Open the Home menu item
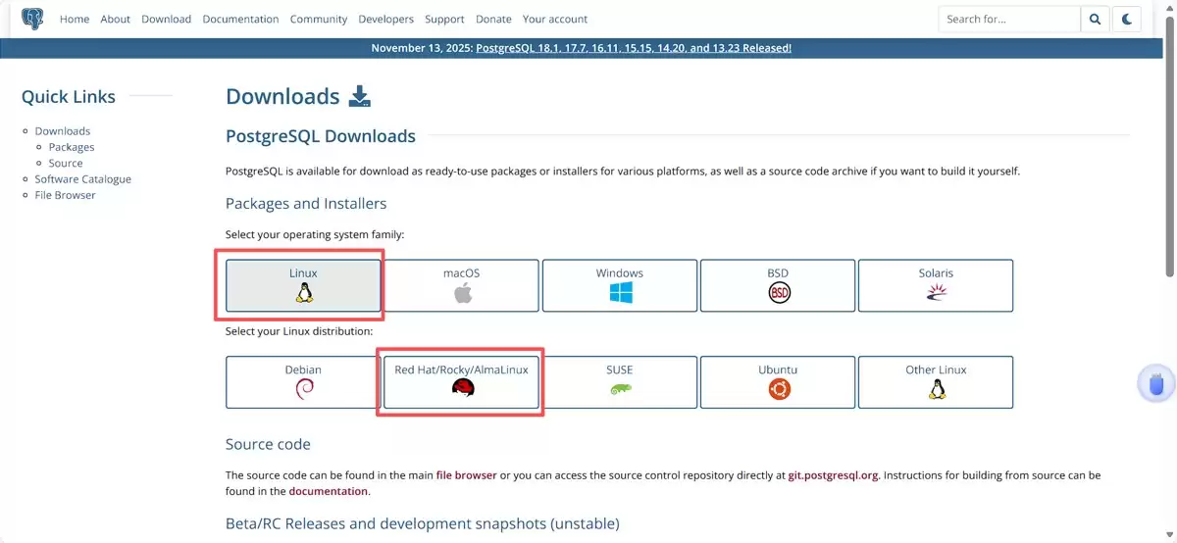 tap(75, 19)
